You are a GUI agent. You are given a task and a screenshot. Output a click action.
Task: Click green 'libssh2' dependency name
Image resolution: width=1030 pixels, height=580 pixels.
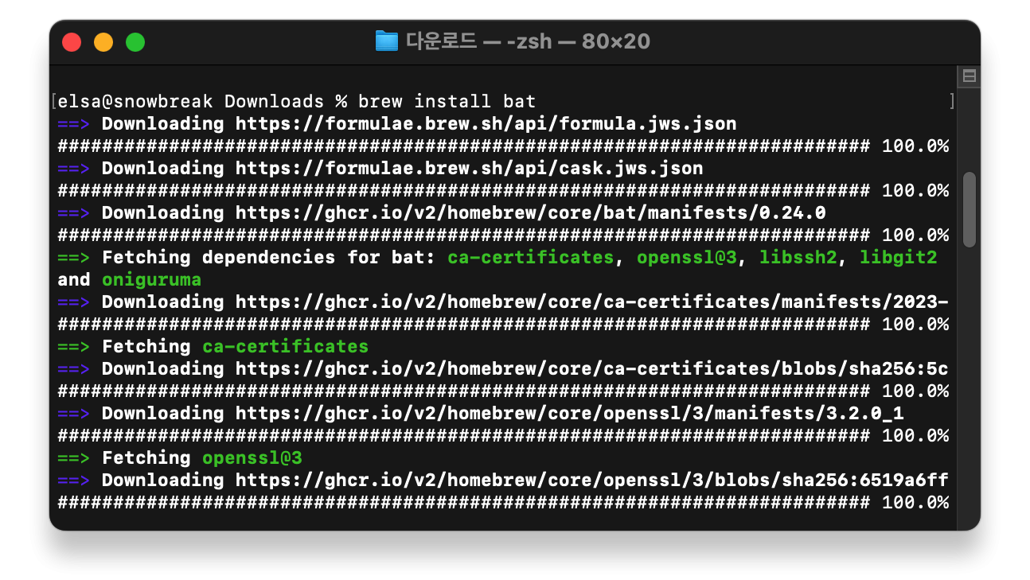click(x=798, y=258)
